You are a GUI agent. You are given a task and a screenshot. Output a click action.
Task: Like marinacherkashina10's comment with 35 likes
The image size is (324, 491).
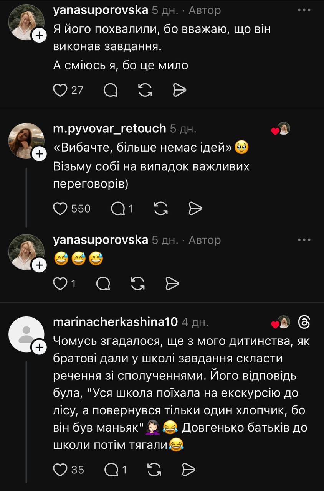[x=60, y=469]
